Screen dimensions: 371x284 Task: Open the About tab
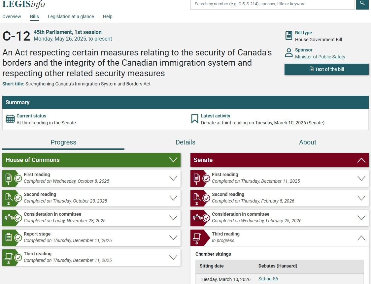(307, 142)
